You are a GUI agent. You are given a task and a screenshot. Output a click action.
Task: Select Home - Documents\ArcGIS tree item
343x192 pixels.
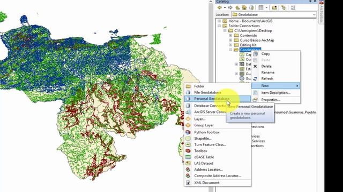[250, 21]
